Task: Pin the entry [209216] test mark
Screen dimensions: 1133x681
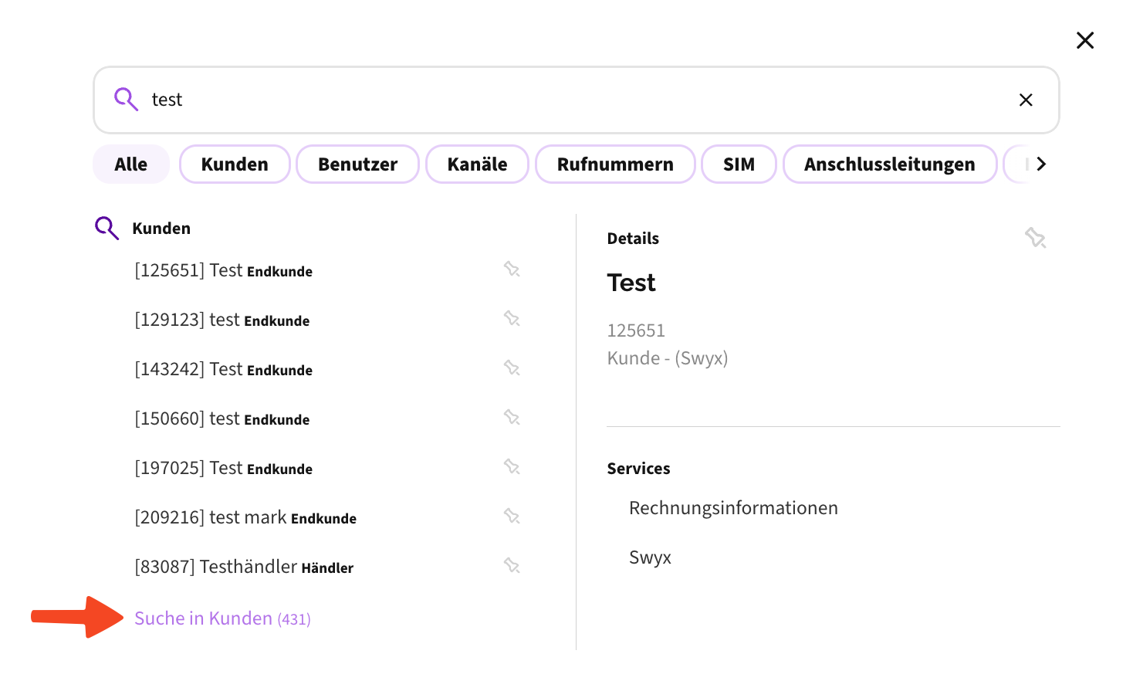Action: pos(512,516)
